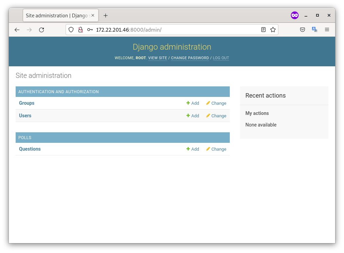Click the browser back arrow button
Image resolution: width=344 pixels, height=253 pixels.
tap(17, 30)
